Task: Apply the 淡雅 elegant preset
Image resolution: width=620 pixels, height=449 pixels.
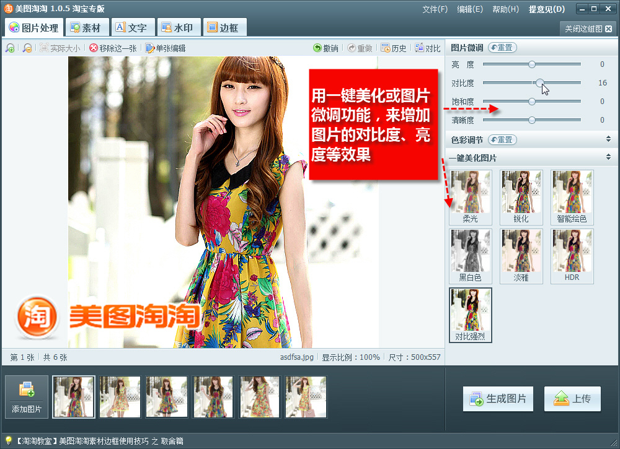Action: 521,256
